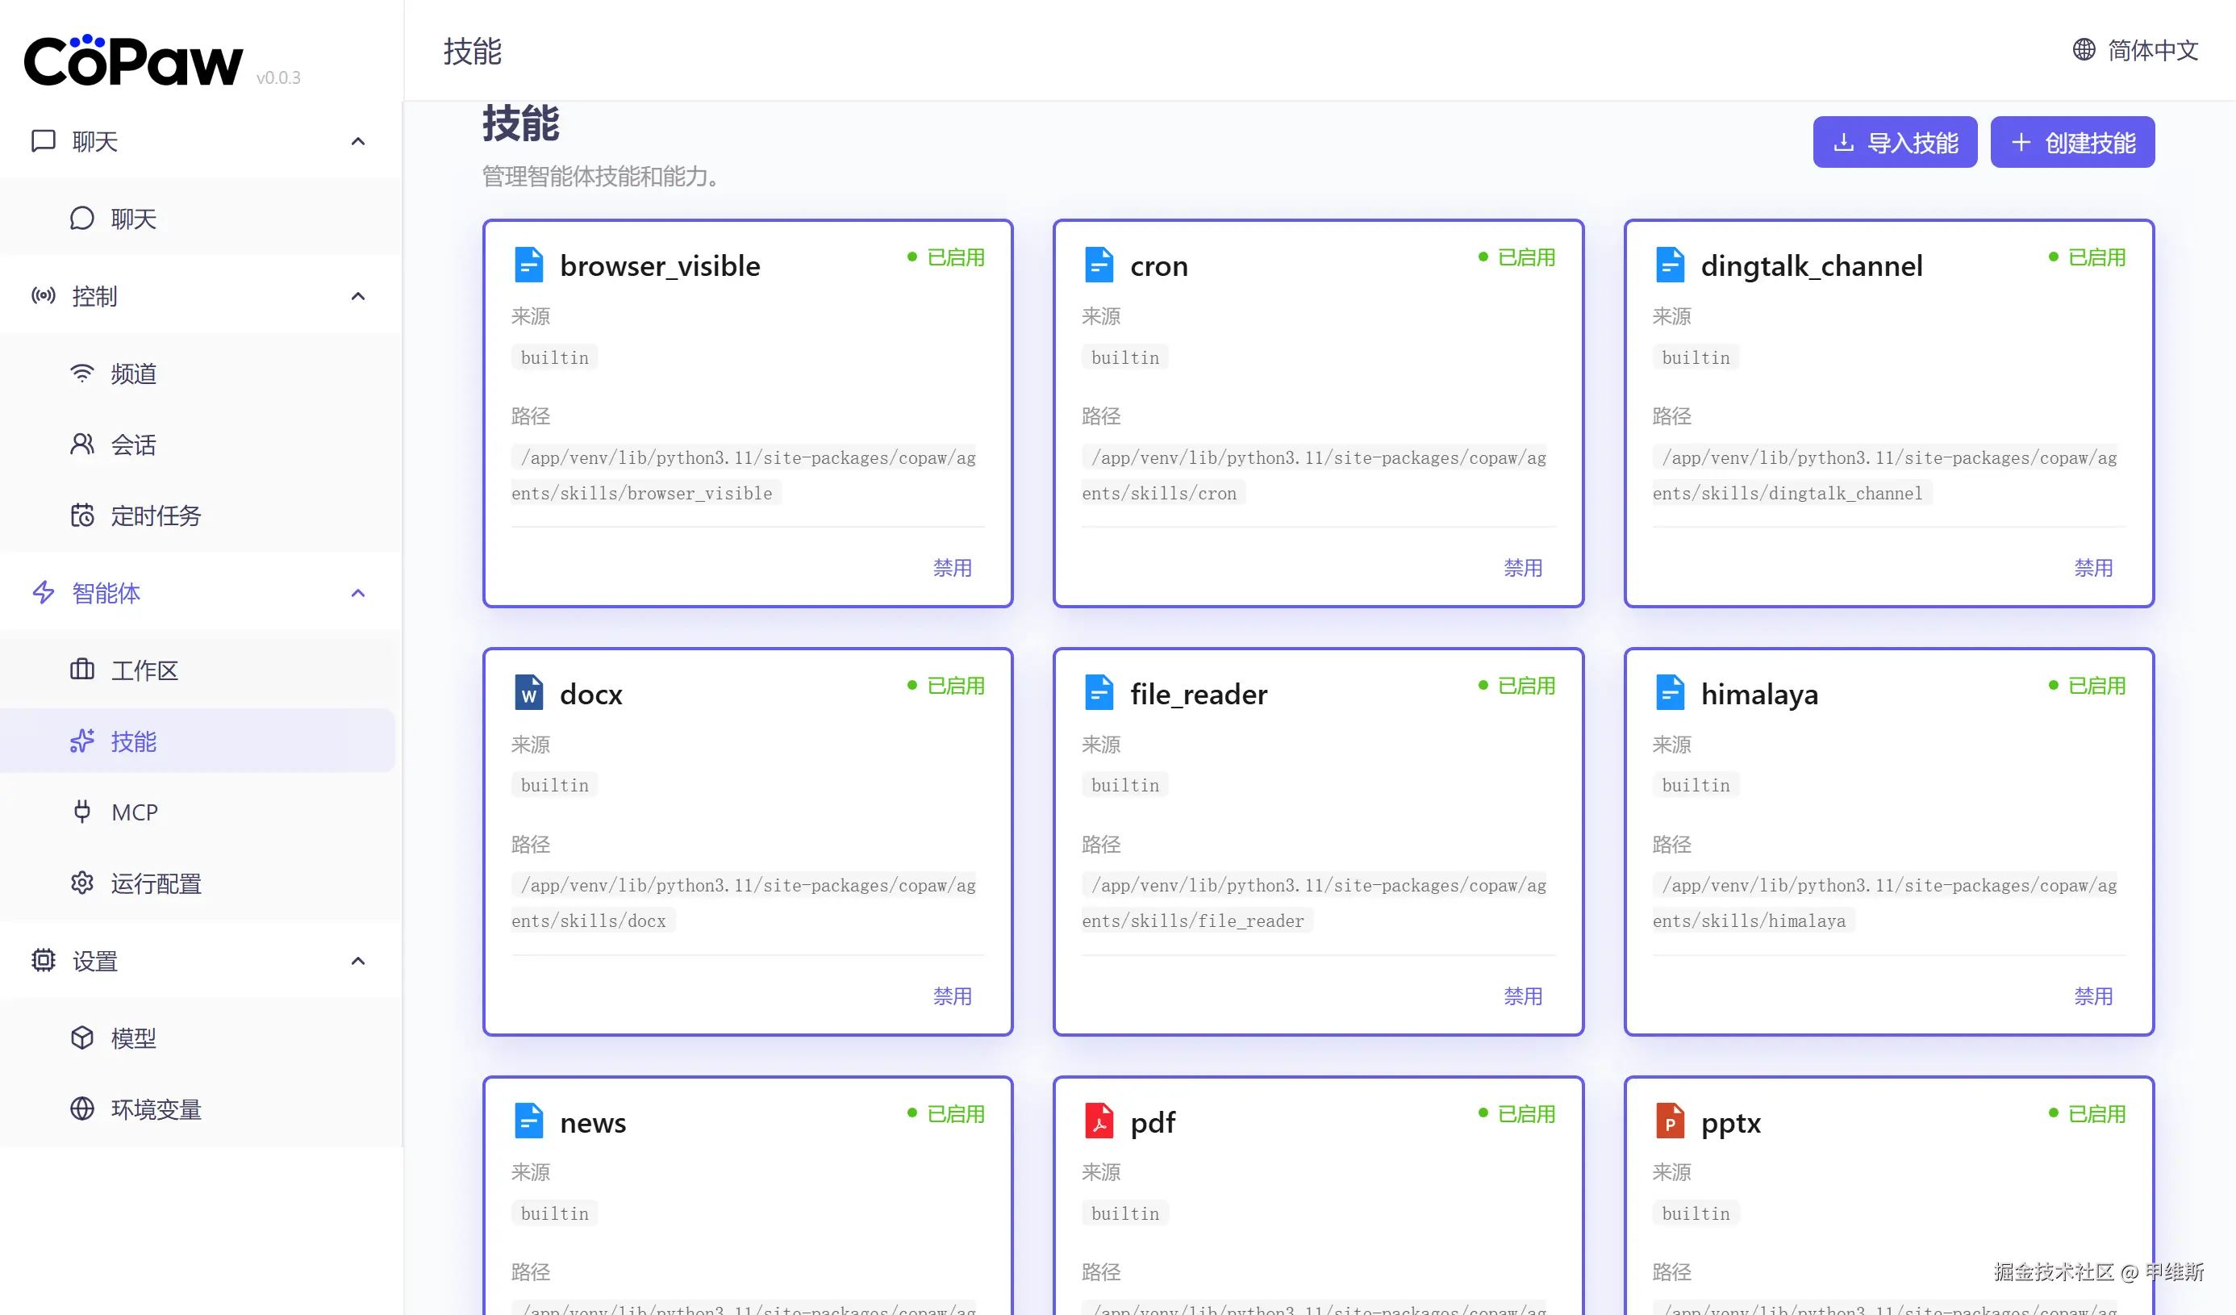Click the CoPaw logo
2236x1315 pixels.
click(x=133, y=62)
